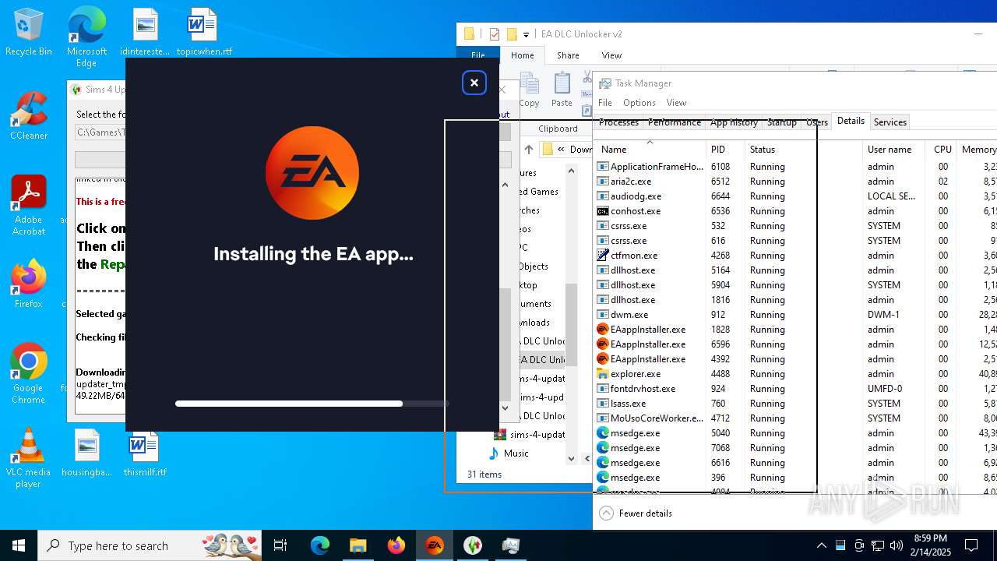Switch to App history tab

(x=734, y=122)
